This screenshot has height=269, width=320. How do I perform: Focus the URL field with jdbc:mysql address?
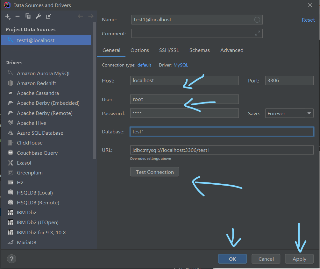click(222, 150)
